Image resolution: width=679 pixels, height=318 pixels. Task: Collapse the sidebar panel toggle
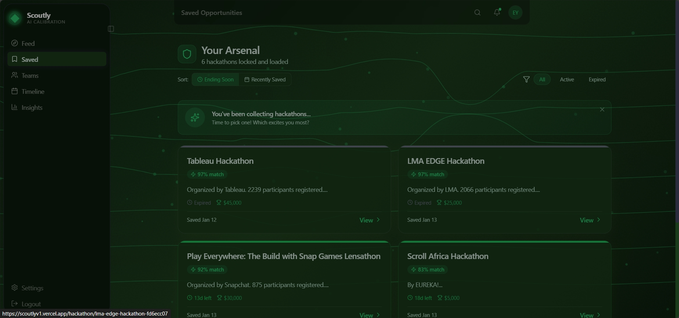[x=111, y=29]
